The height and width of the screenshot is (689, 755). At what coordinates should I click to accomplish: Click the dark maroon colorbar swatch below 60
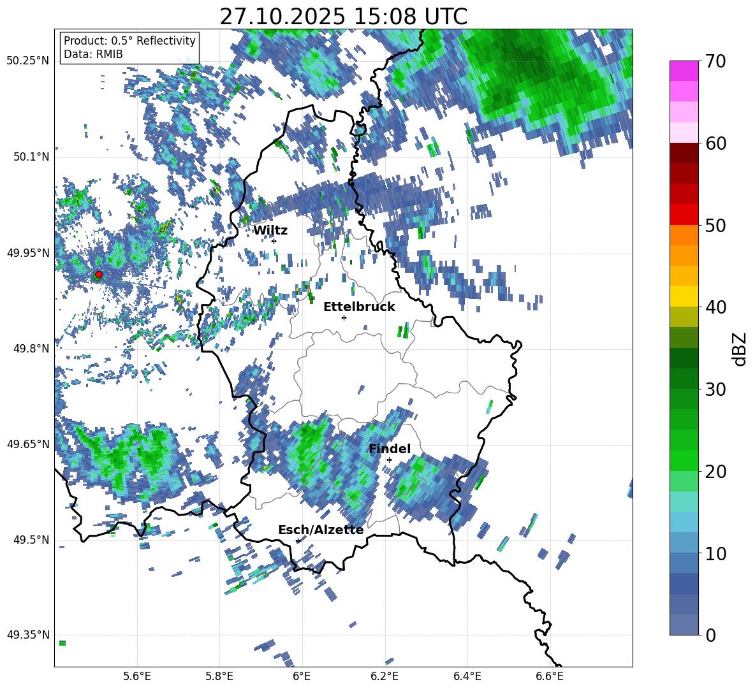point(684,152)
